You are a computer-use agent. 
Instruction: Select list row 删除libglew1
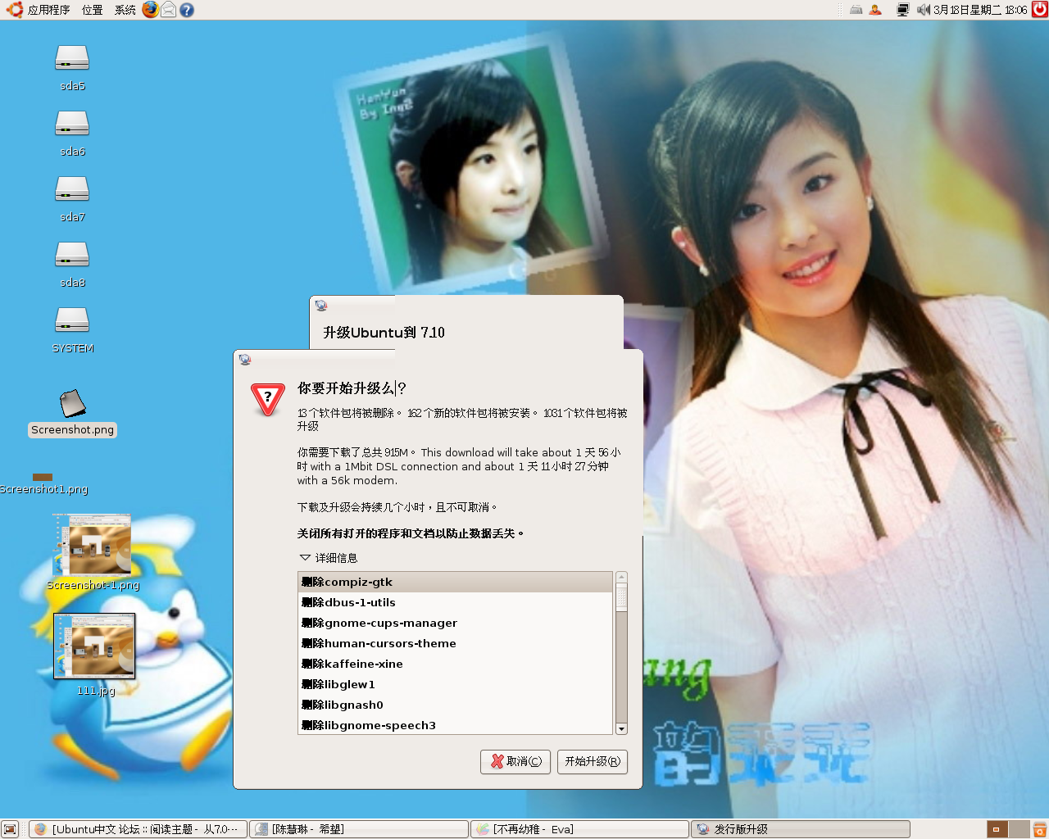point(455,684)
